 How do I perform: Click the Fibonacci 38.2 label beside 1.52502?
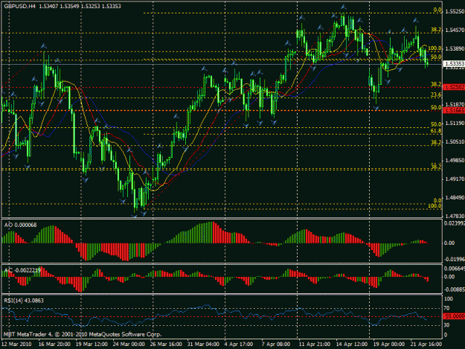(x=436, y=85)
